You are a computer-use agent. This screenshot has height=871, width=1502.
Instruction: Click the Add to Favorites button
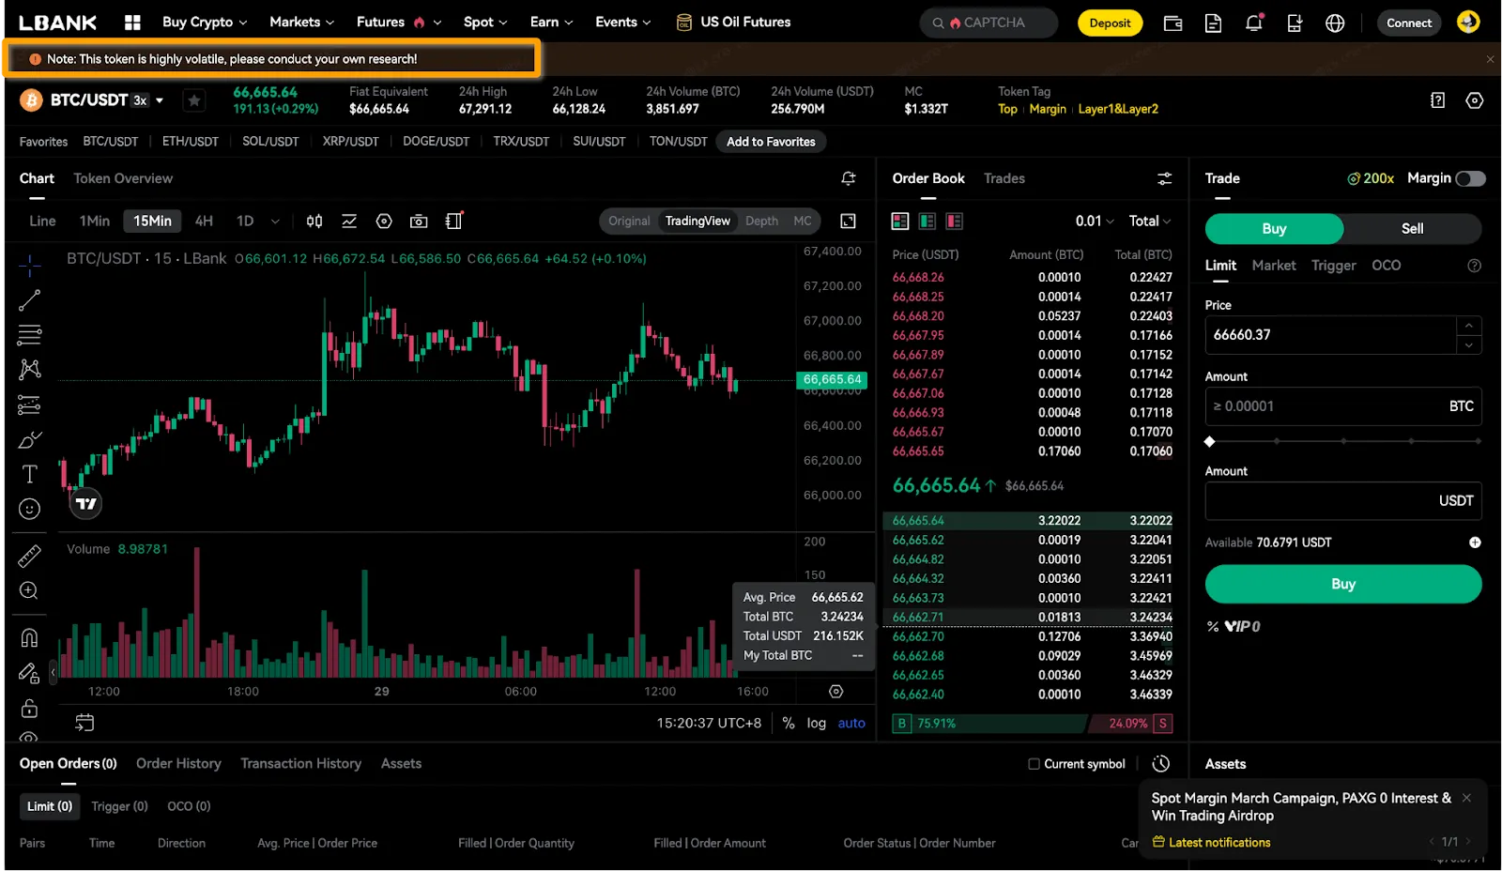click(771, 142)
